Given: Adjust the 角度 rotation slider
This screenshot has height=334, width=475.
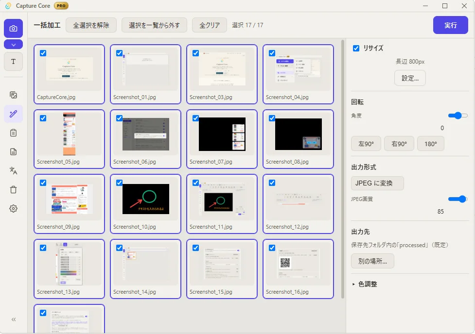Looking at the screenshot, I should pyautogui.click(x=457, y=116).
